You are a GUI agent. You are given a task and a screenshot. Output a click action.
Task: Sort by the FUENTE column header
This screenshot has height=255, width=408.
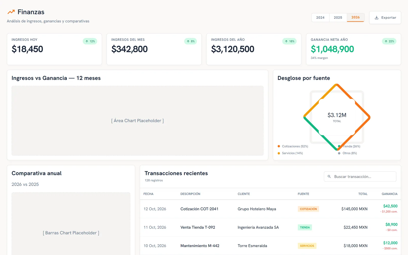(x=303, y=194)
